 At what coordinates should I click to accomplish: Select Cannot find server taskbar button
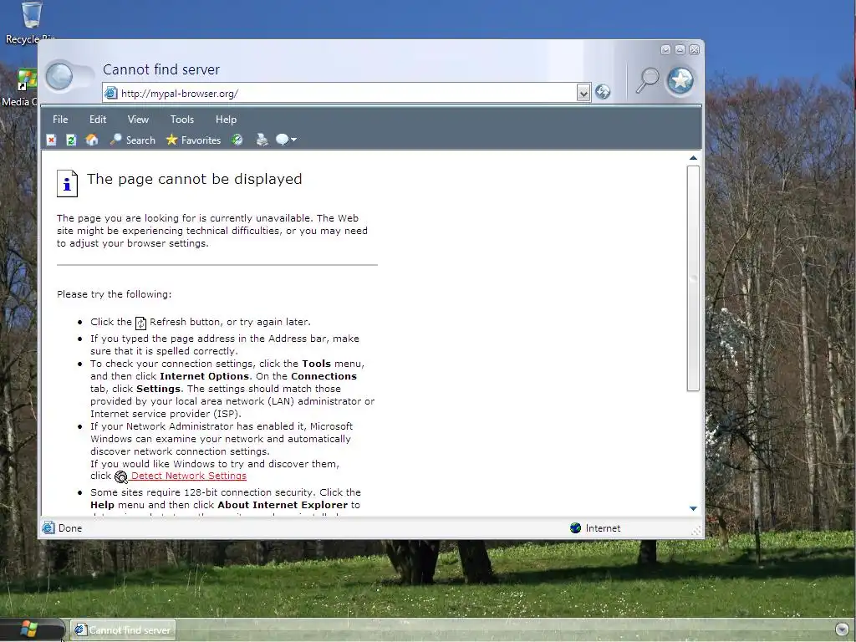124,630
